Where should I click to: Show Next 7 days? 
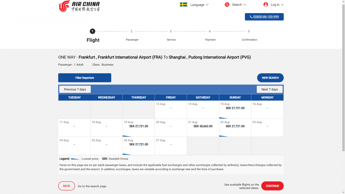coord(269,89)
